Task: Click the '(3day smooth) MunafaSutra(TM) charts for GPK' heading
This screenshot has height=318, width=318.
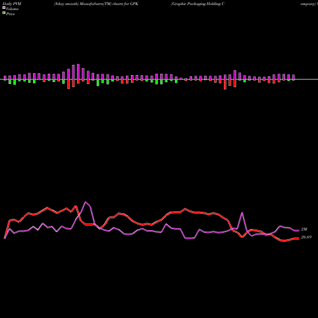Action: tap(96, 4)
